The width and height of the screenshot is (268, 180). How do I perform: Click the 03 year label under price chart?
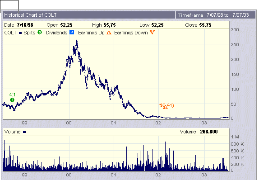coord(204,123)
